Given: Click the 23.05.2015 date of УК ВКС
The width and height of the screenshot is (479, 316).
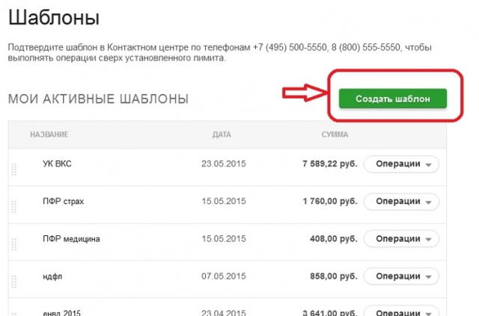Looking at the screenshot, I should click(223, 164).
